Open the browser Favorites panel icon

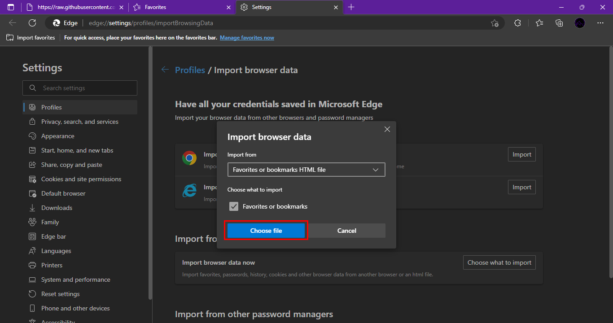[539, 23]
